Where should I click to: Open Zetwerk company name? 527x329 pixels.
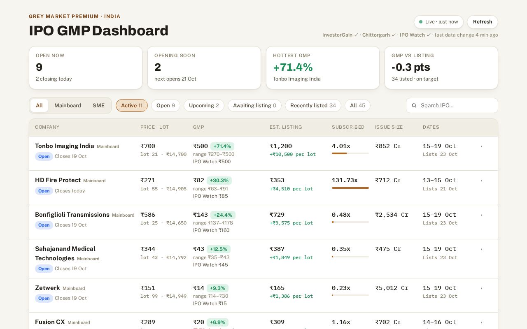pyautogui.click(x=47, y=288)
